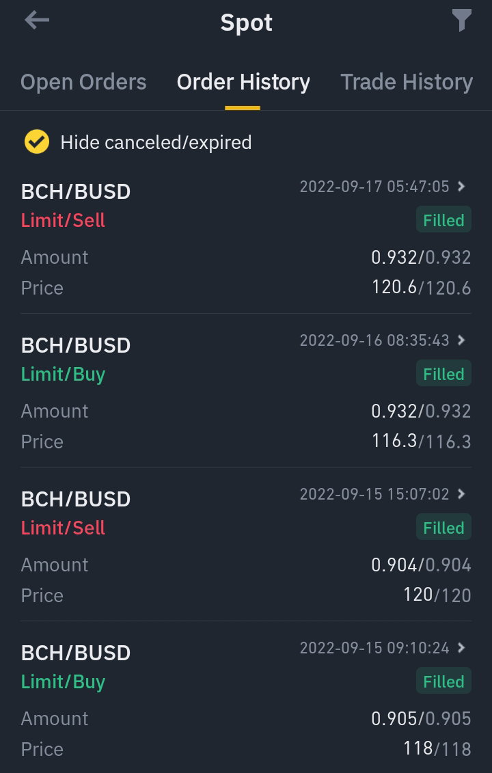
Task: Click Filled badge on 120.6 sell order
Action: click(x=443, y=220)
